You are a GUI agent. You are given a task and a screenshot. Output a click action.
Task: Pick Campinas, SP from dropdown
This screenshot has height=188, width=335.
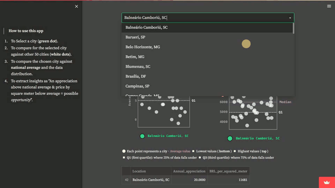click(x=137, y=86)
